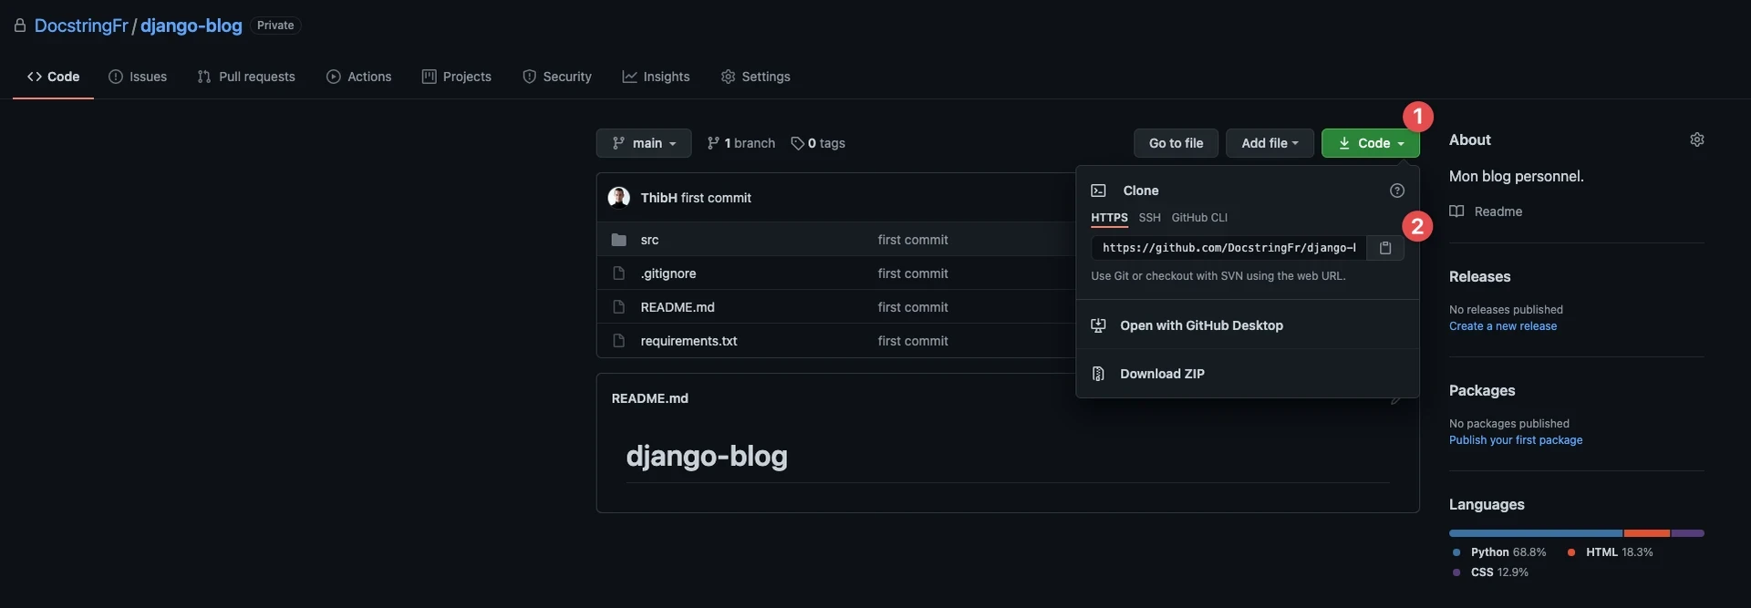Click the book icon next to Readme
Image resolution: width=1751 pixels, height=608 pixels.
1456,211
